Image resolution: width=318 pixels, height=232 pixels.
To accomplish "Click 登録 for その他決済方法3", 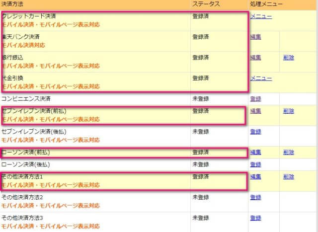I will 255,218.
